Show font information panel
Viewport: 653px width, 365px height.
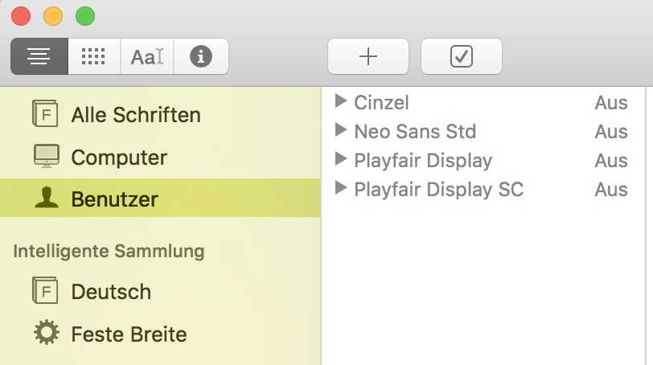[x=201, y=56]
